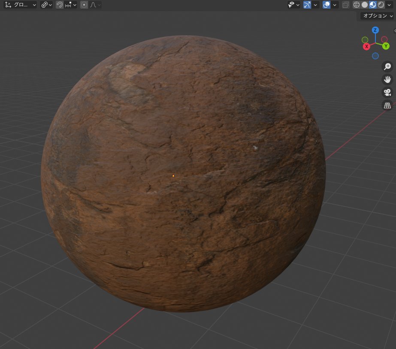Click the hollow blue negative Z gizmo circle

point(375,56)
